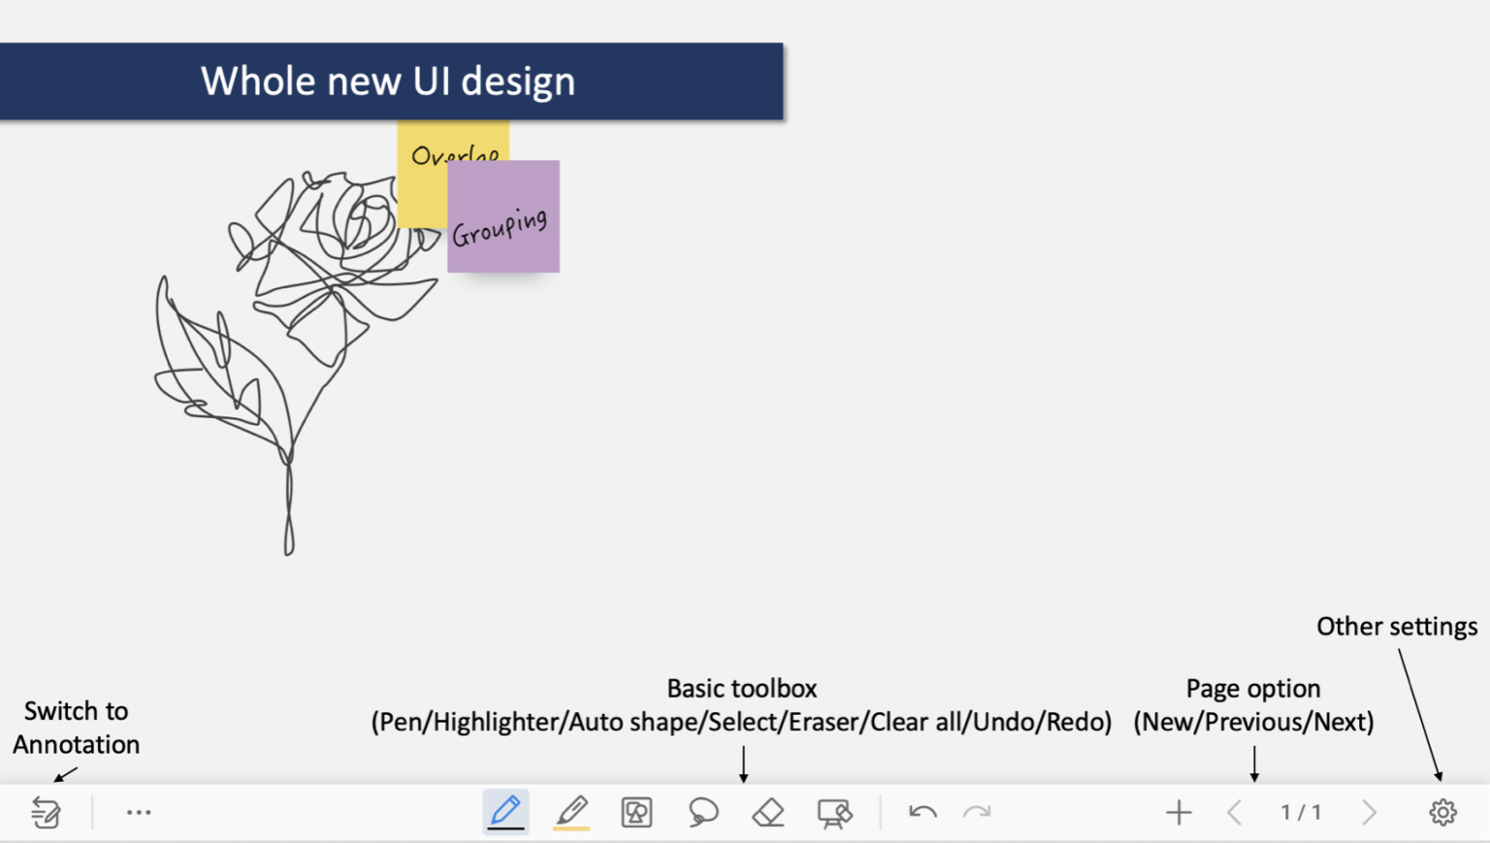The image size is (1490, 843).
Task: Add a new page with plus button
Action: coord(1179,812)
